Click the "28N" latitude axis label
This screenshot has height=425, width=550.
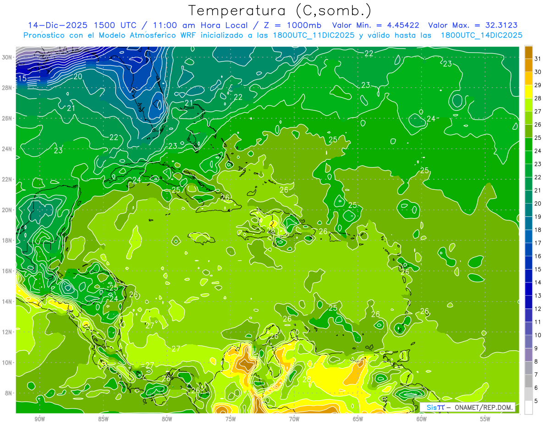pos(7,88)
